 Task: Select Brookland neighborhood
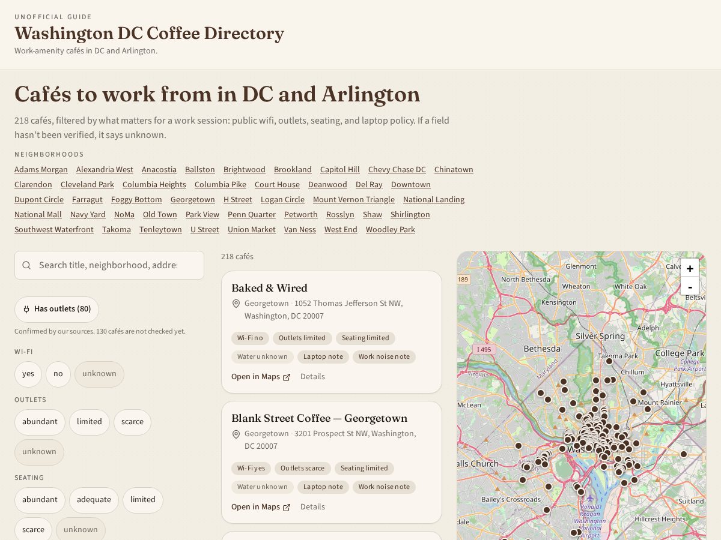coord(293,170)
